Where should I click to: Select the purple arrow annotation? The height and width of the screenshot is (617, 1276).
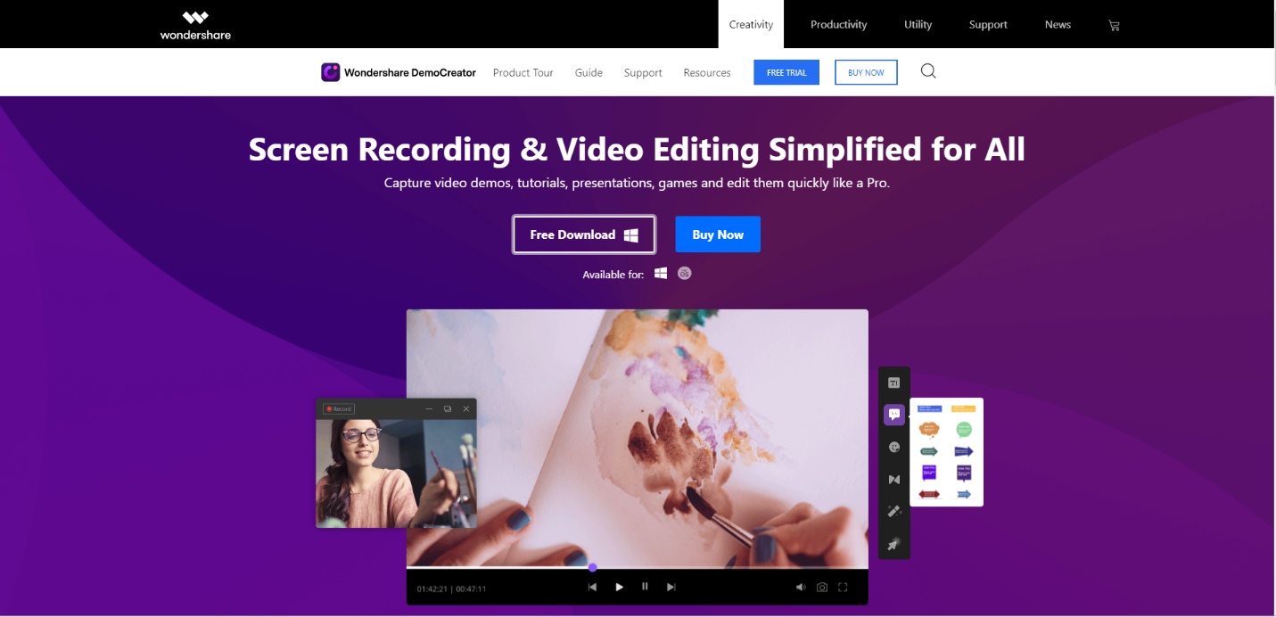[x=964, y=451]
